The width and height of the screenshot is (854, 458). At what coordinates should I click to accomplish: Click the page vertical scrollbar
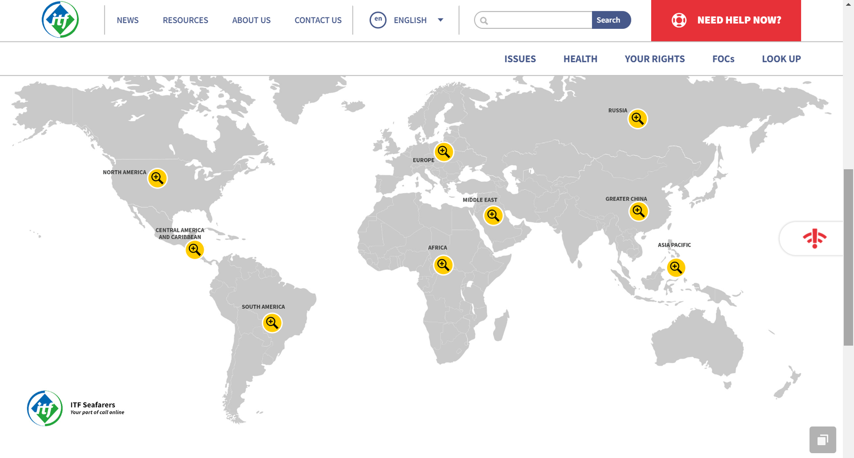pyautogui.click(x=848, y=256)
